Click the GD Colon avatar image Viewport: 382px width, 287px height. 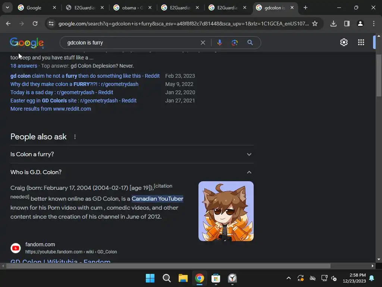point(226,211)
